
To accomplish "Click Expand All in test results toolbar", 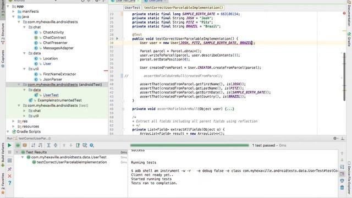I will [48, 145].
